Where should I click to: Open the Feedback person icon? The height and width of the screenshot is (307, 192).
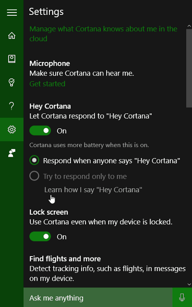pos(12,153)
